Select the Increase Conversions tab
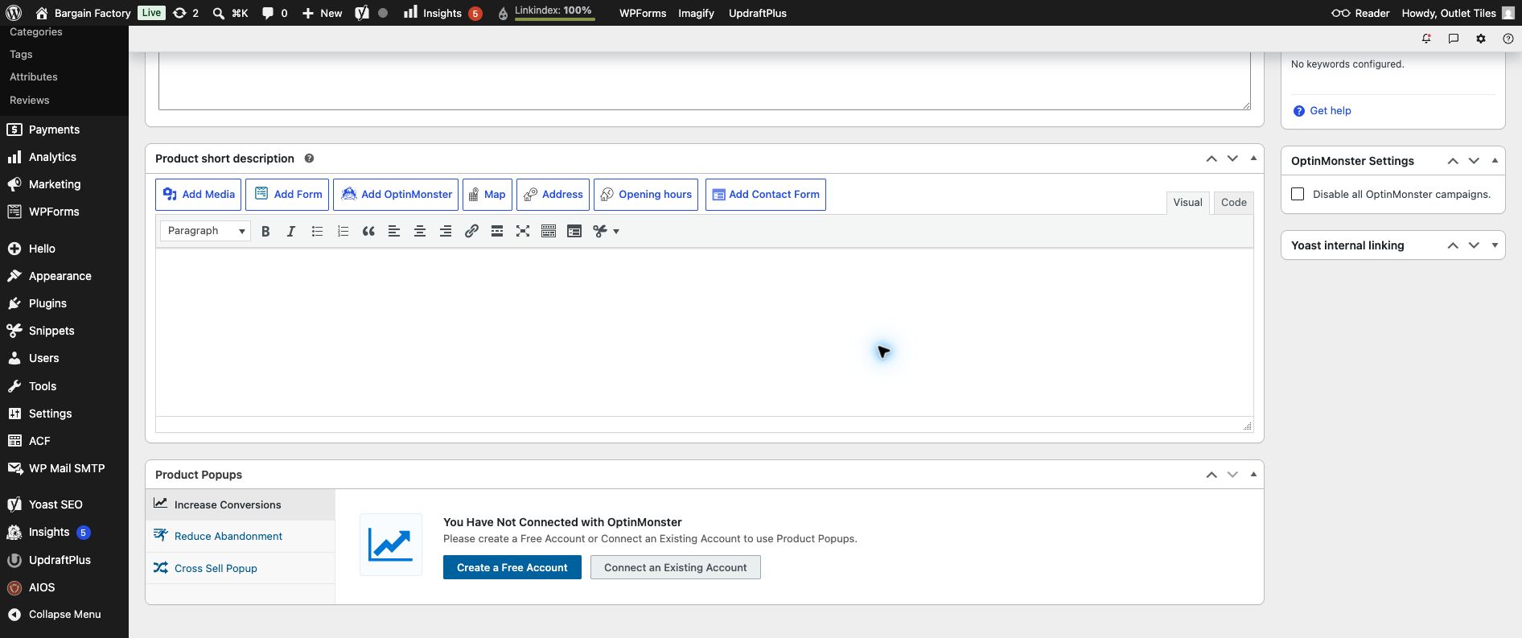Screen dimensions: 1522x638 (240, 504)
